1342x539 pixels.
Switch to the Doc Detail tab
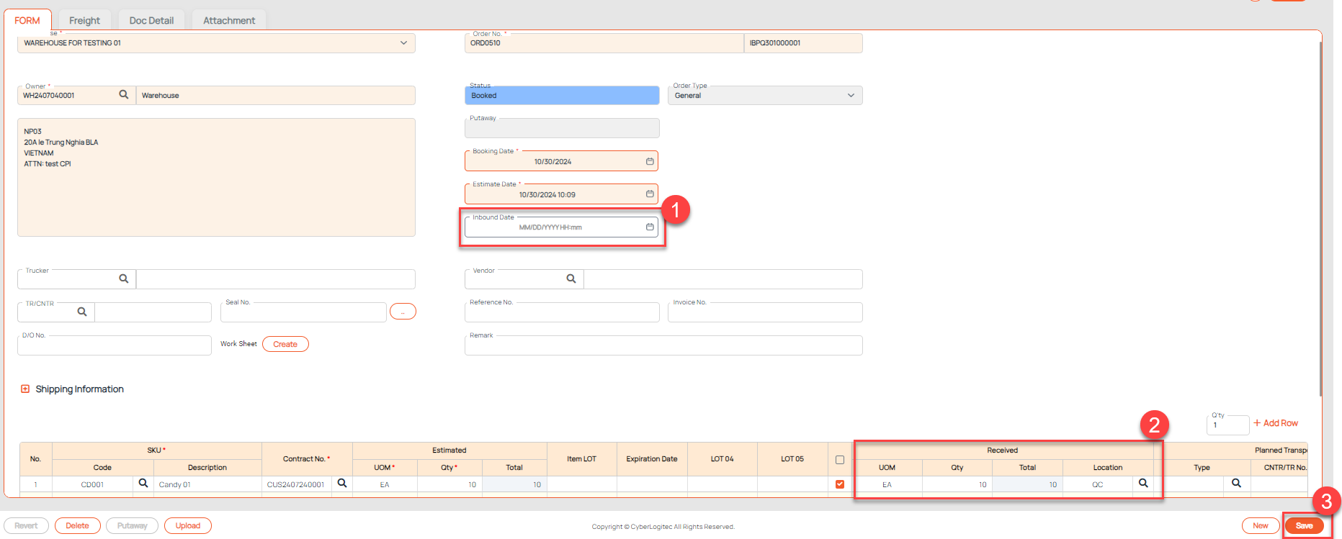[x=151, y=21]
